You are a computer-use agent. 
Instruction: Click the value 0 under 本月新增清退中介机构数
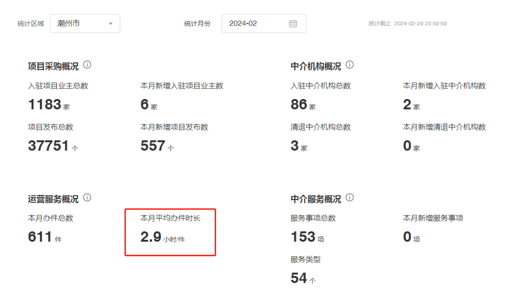pos(407,146)
